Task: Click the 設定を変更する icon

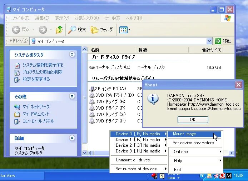Action: (x=17, y=80)
